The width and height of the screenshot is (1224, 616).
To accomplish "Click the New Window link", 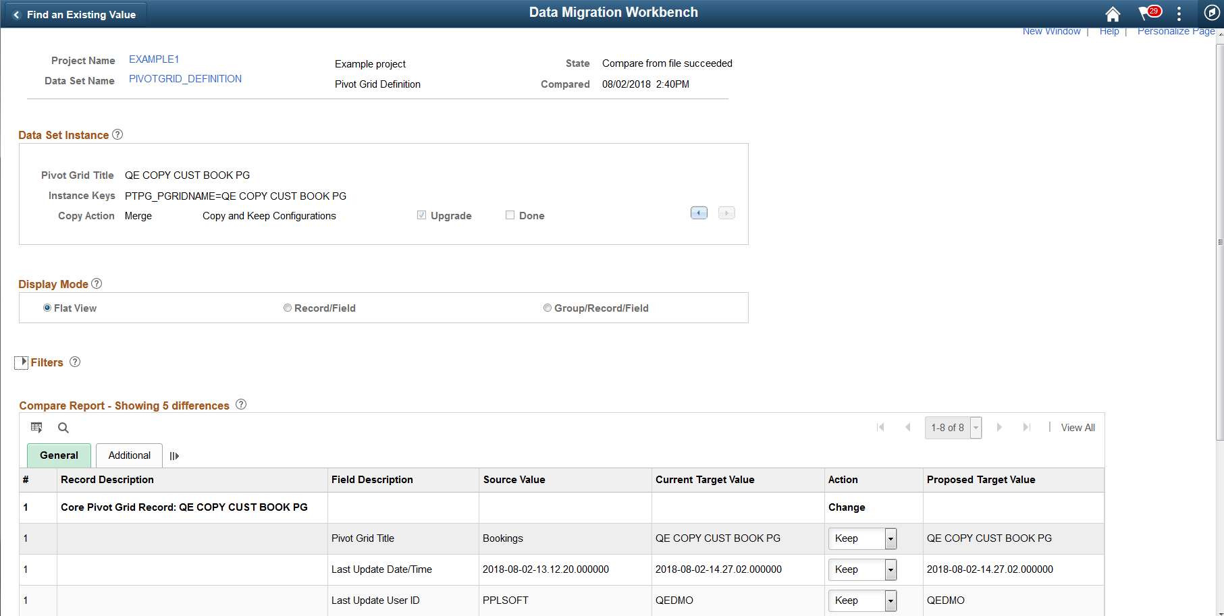I will [x=1051, y=32].
